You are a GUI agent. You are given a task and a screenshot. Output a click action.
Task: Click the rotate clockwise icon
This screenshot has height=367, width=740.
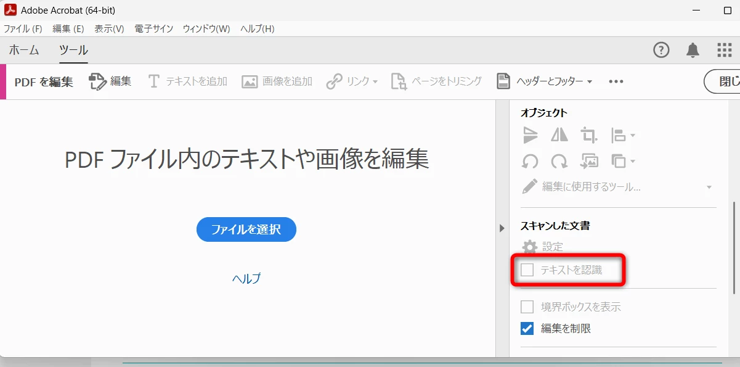pos(559,162)
